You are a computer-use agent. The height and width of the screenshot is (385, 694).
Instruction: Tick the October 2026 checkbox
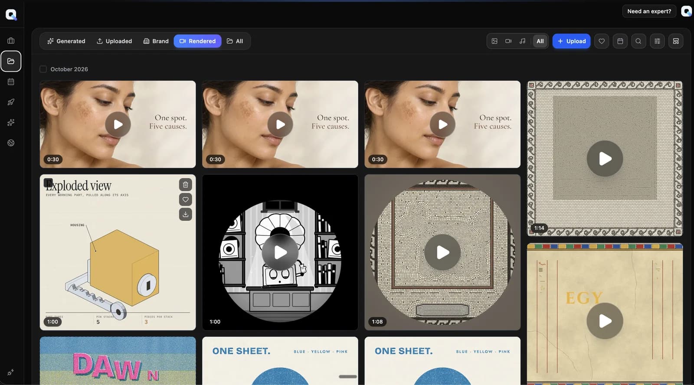43,69
